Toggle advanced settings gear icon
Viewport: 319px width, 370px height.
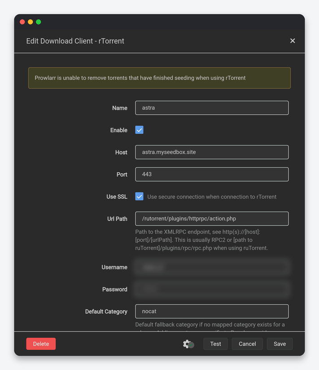tap(188, 344)
